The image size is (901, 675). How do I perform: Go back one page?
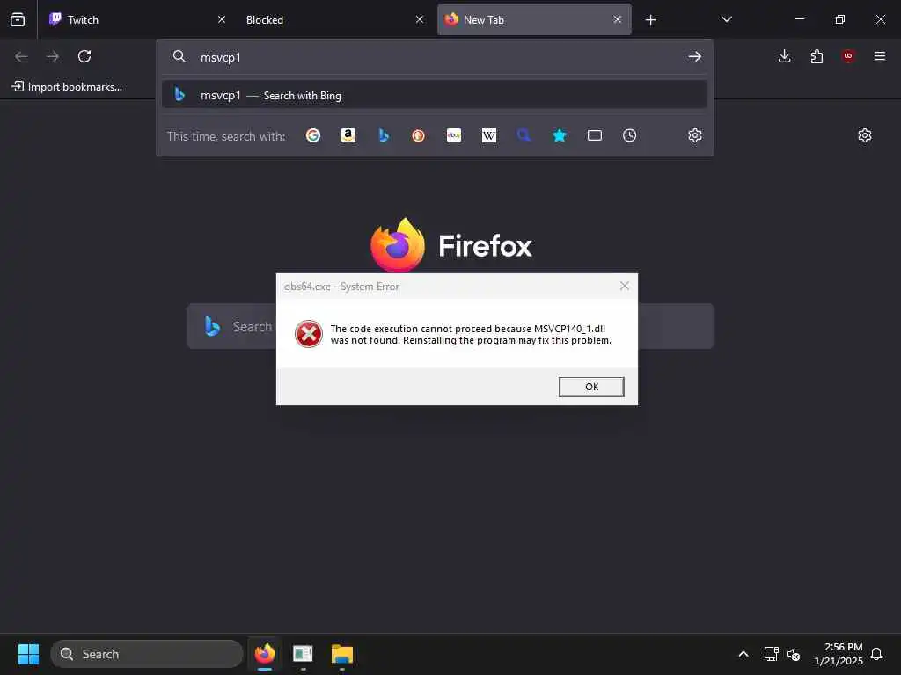click(x=21, y=56)
